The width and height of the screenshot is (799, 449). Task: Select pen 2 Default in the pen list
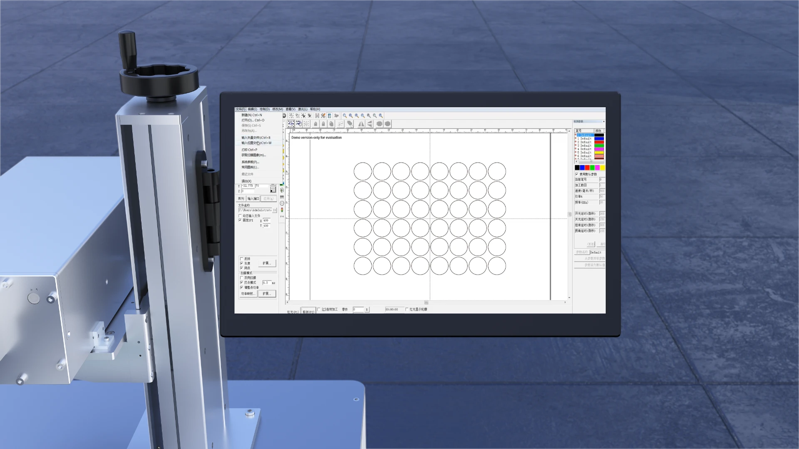[585, 142]
